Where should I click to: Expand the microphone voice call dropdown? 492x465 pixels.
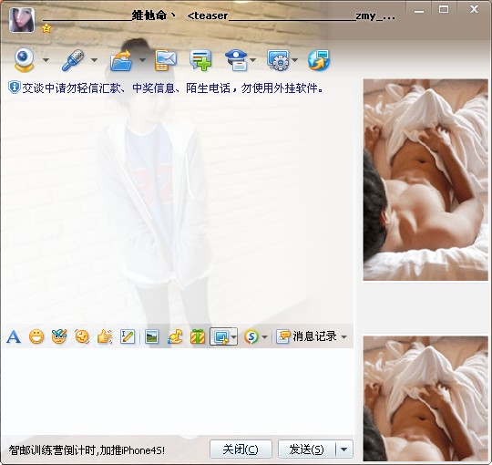pos(94,60)
